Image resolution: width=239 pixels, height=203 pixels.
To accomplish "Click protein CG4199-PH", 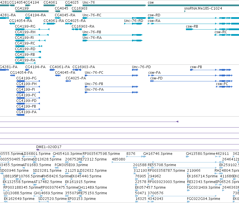I will 26,84.
